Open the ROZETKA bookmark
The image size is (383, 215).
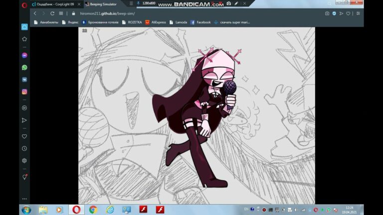(132, 22)
